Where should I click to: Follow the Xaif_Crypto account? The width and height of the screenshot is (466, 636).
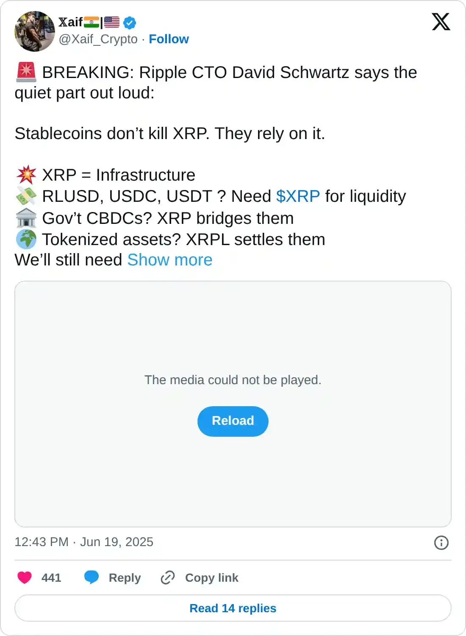169,39
